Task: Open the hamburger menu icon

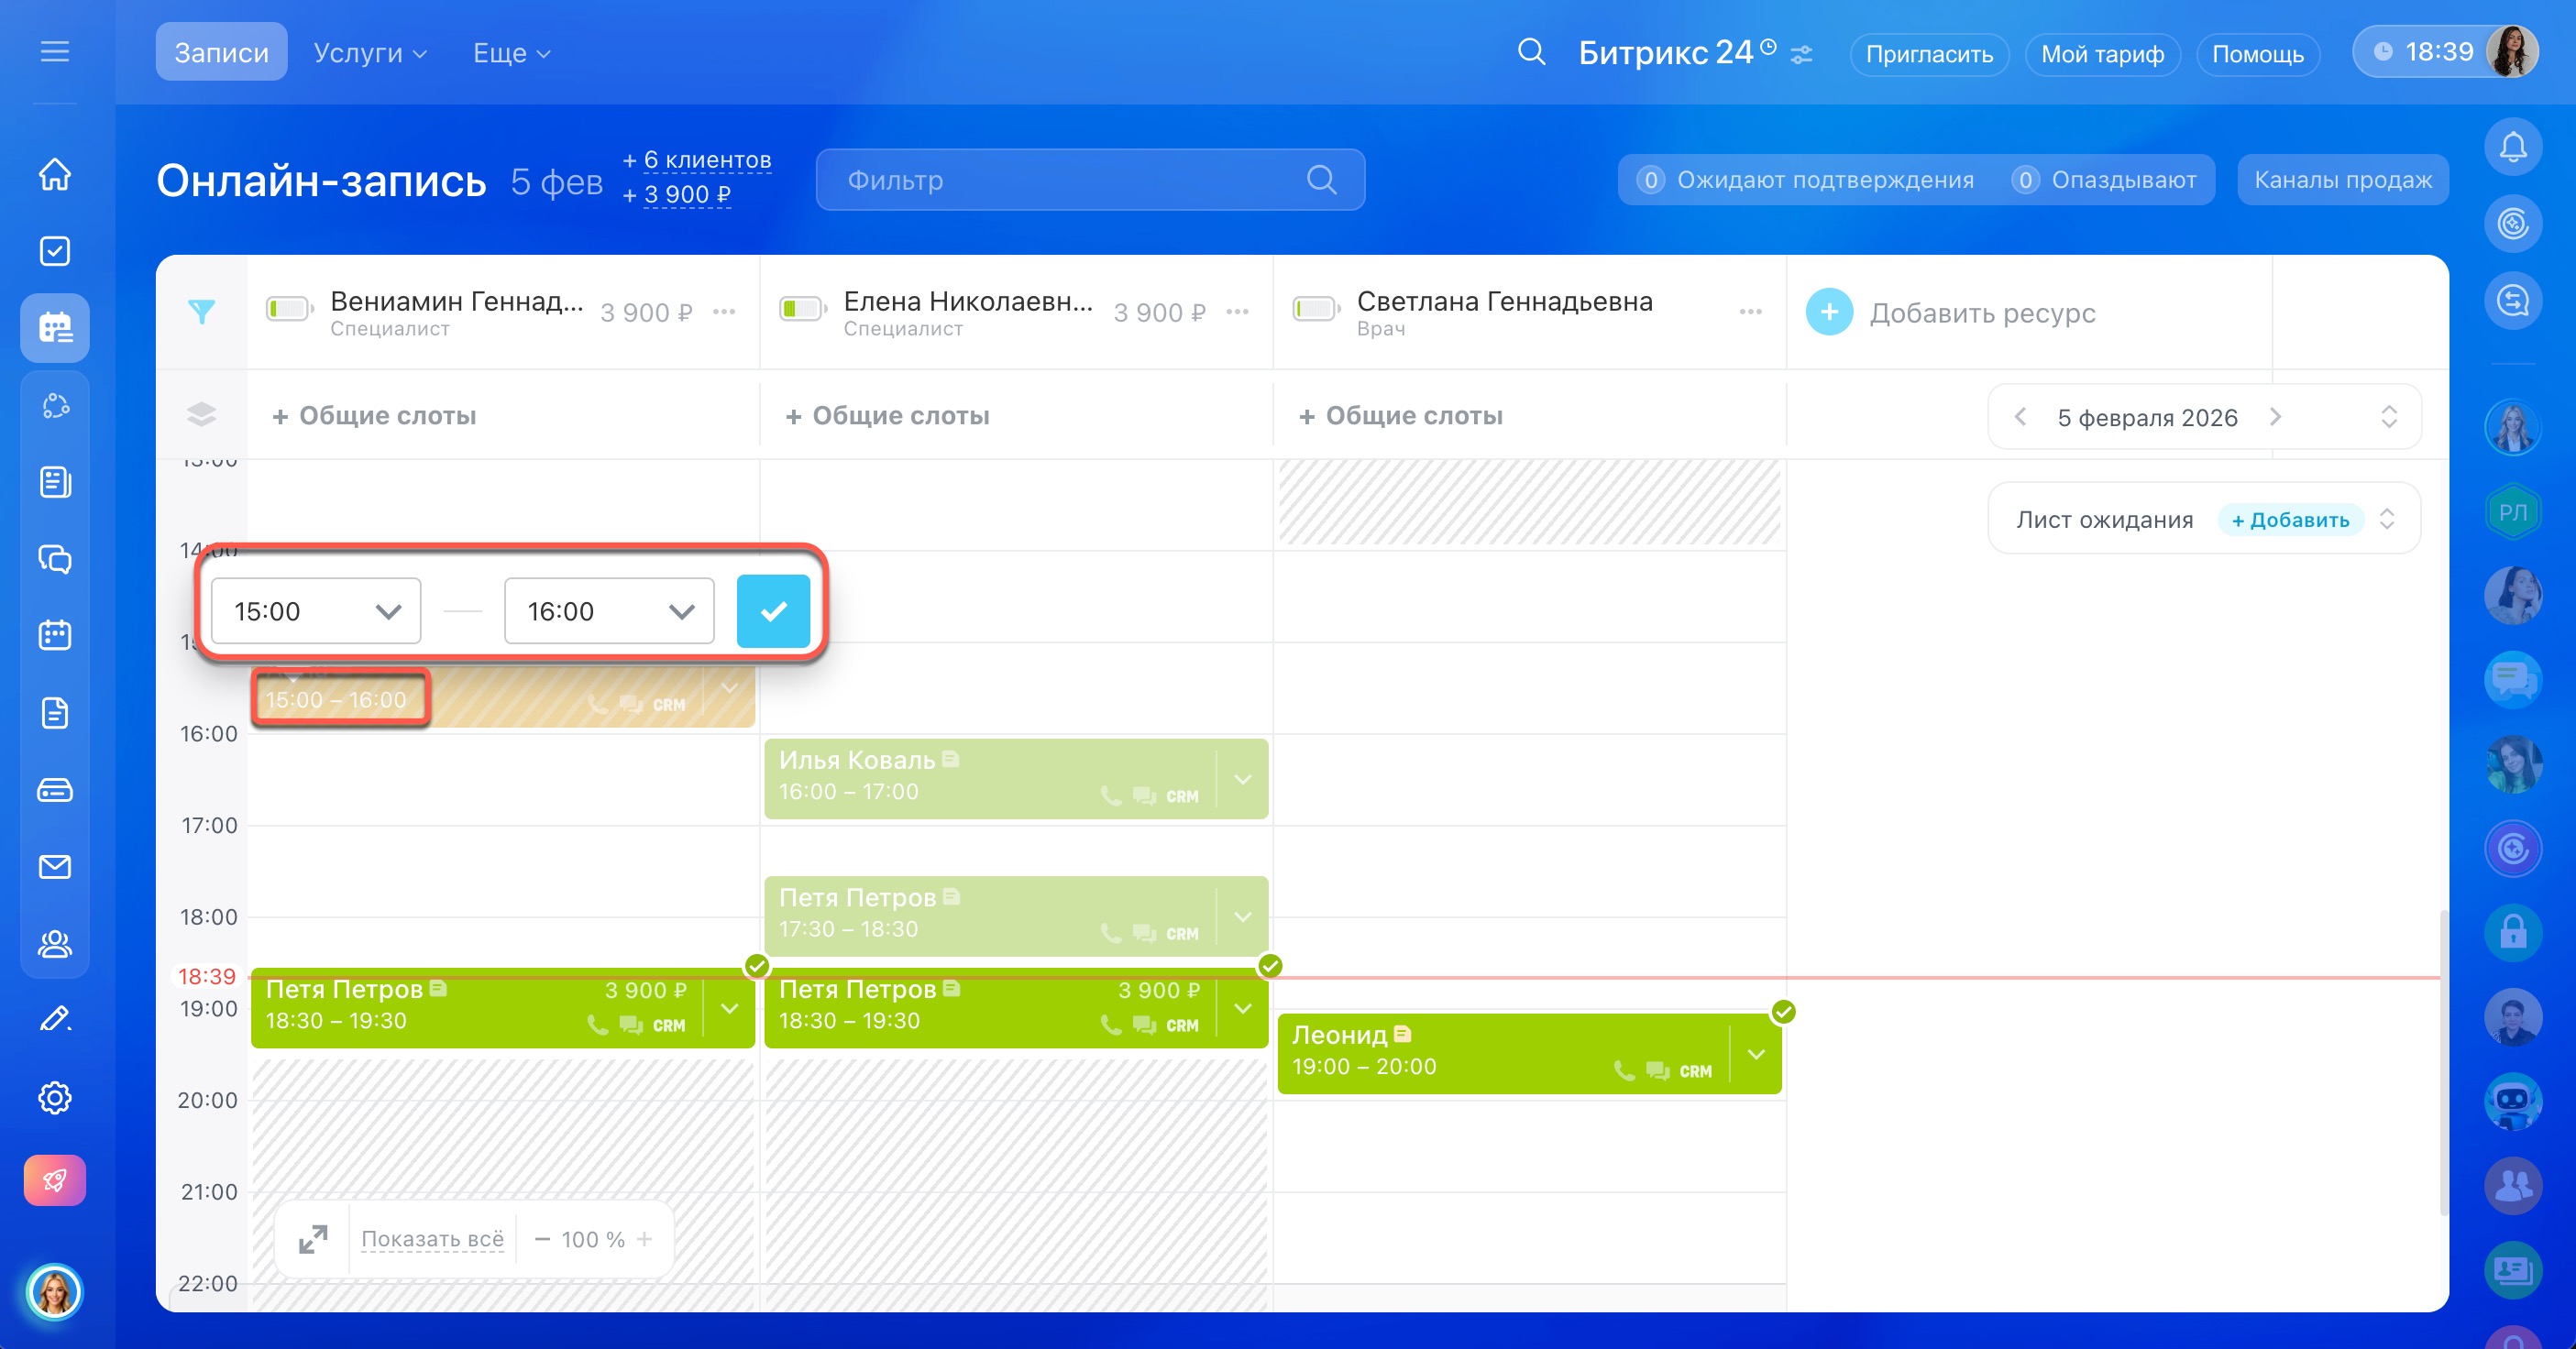Action: coord(55,51)
